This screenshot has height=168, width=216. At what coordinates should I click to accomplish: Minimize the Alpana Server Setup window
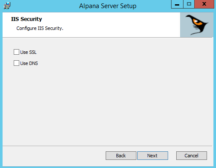pyautogui.click(x=177, y=4)
